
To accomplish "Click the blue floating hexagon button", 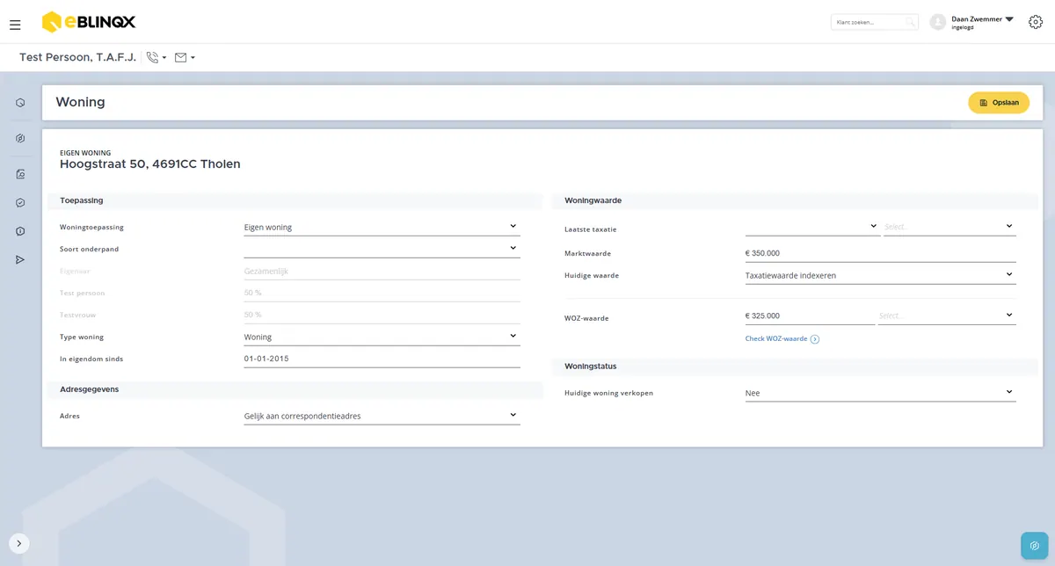I will coord(1035,546).
